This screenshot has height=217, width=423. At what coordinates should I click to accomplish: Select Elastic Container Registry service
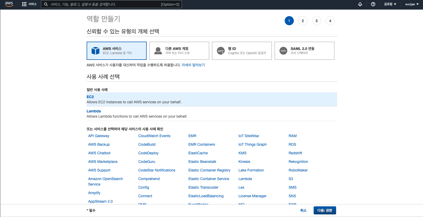(210, 170)
